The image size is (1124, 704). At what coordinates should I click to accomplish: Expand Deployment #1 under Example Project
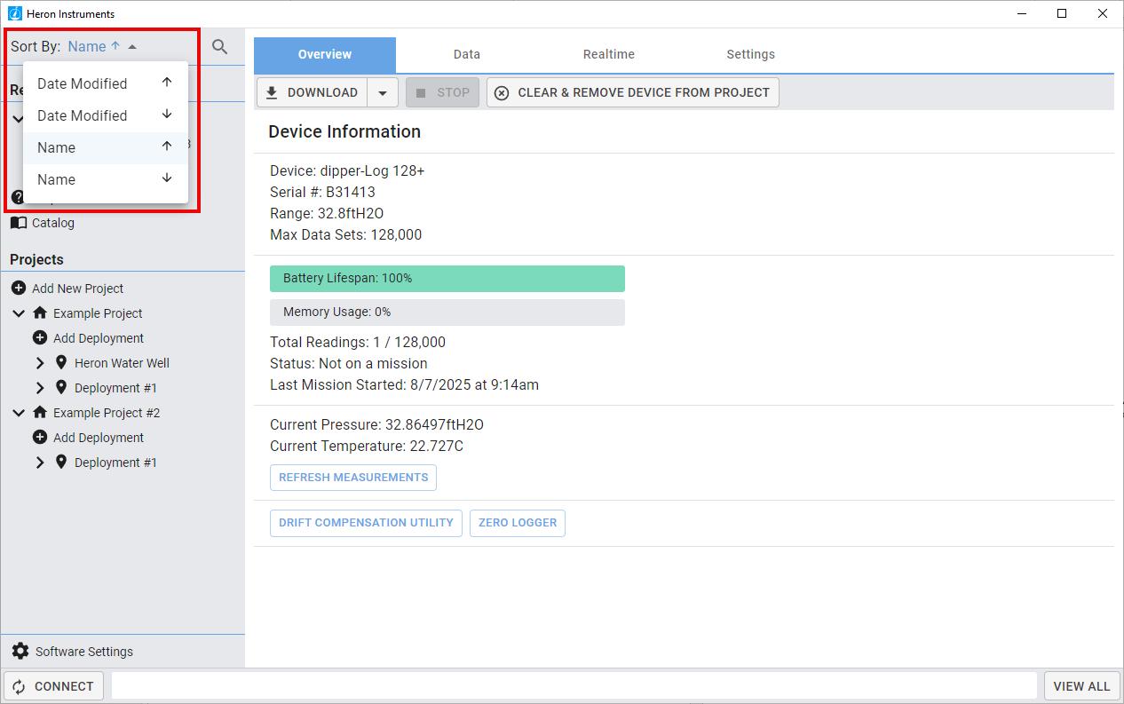click(x=40, y=388)
